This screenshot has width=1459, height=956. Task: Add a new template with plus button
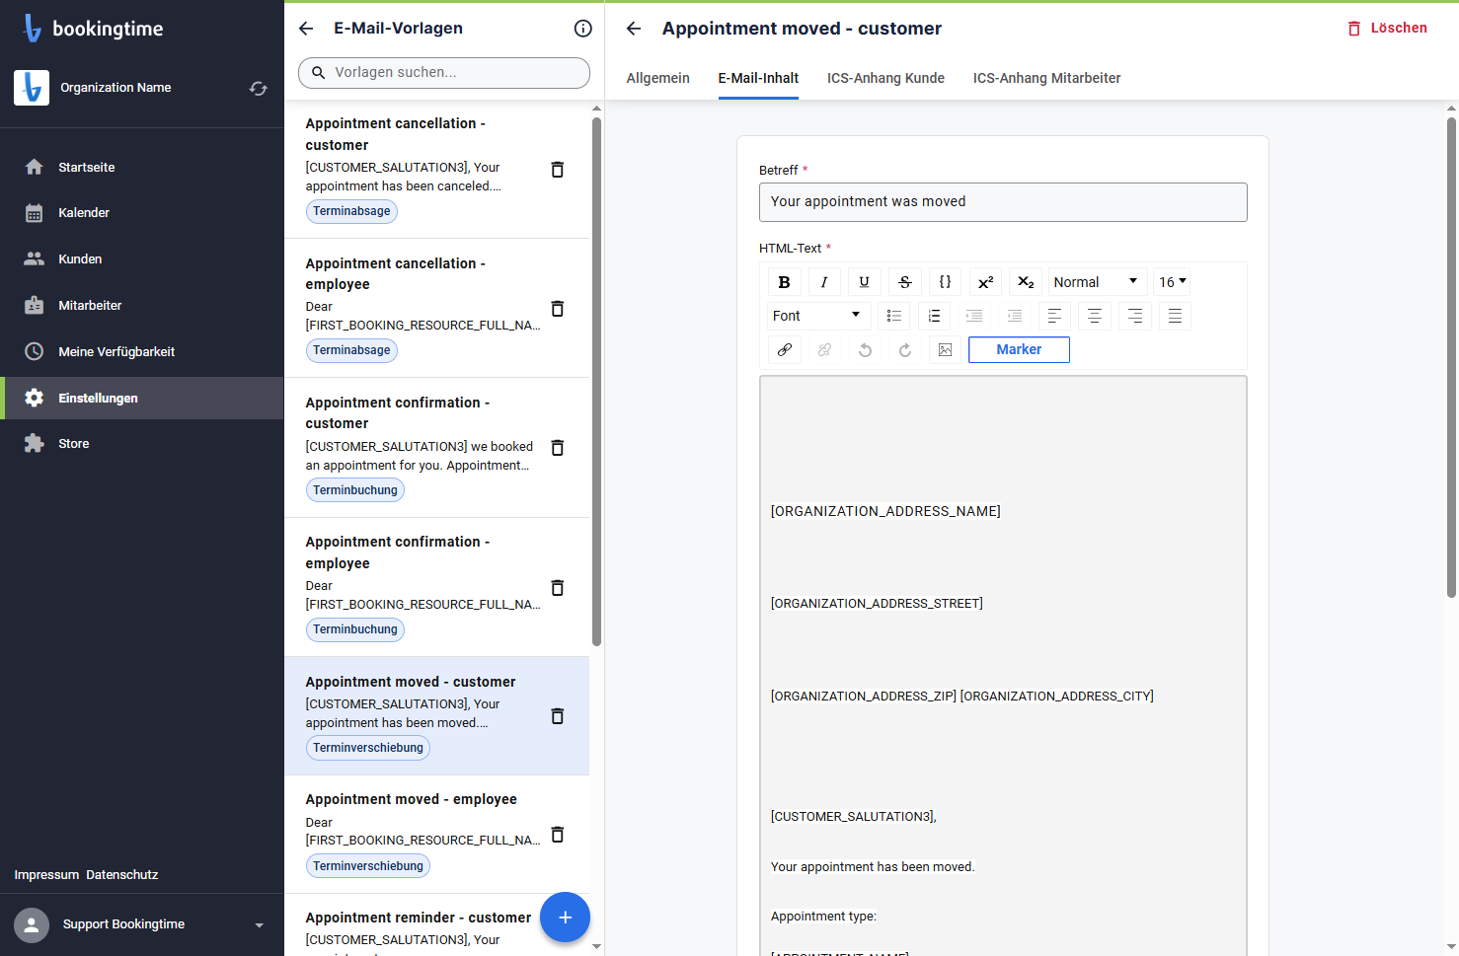coord(565,918)
